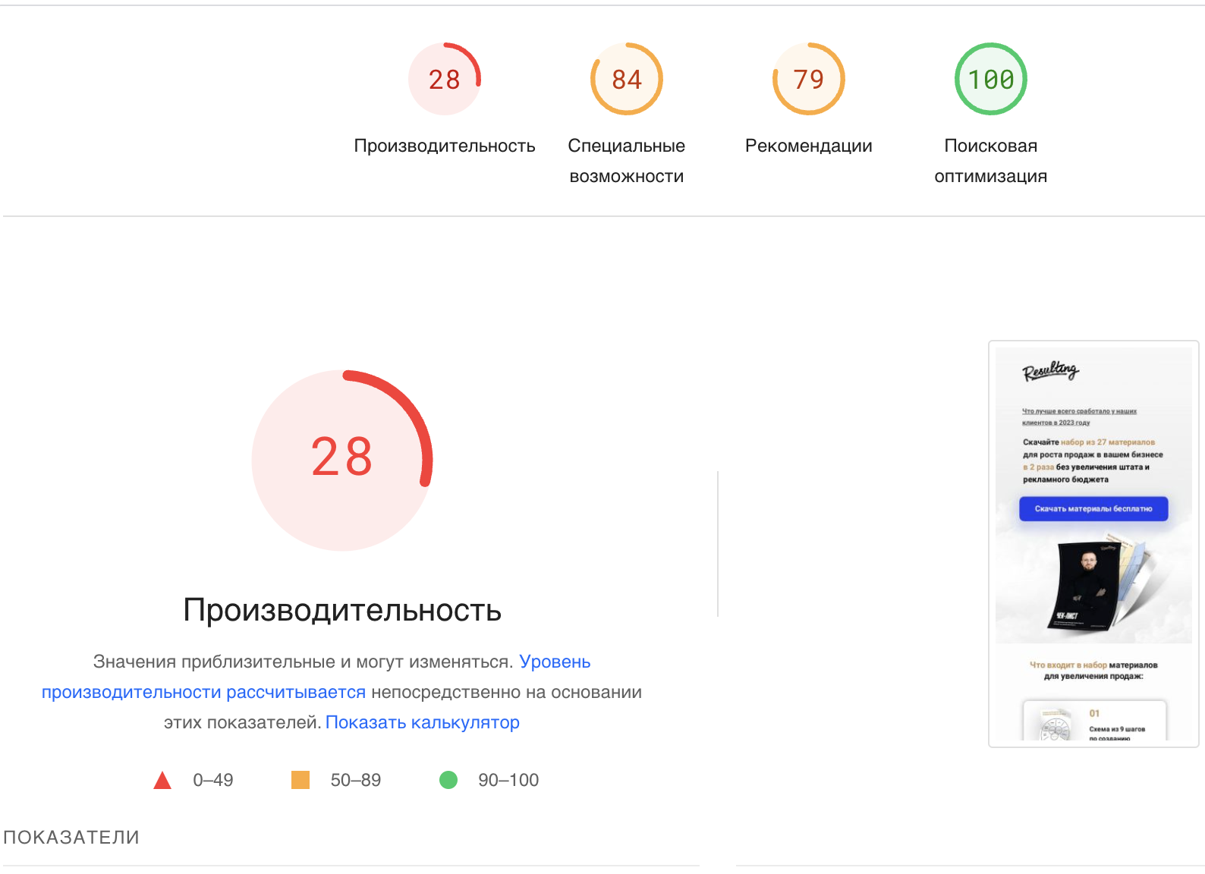This screenshot has height=874, width=1205.
Task: Click the SEO score gauge showing 100
Action: (x=991, y=79)
